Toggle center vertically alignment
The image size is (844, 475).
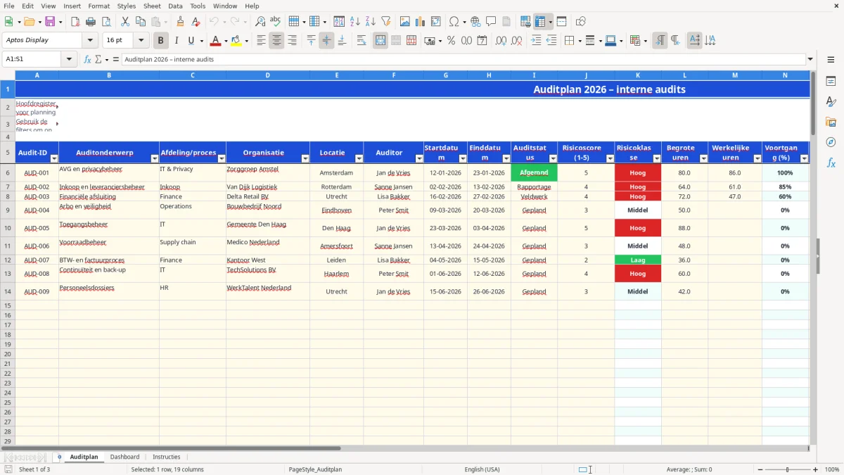[326, 41]
